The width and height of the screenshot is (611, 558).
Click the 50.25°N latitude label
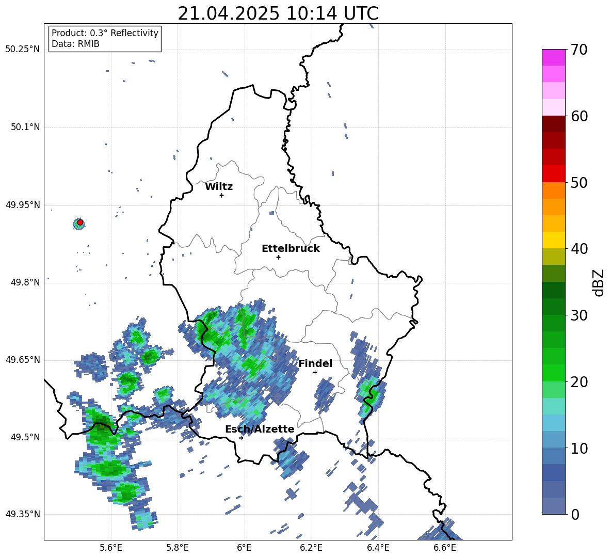tap(23, 50)
